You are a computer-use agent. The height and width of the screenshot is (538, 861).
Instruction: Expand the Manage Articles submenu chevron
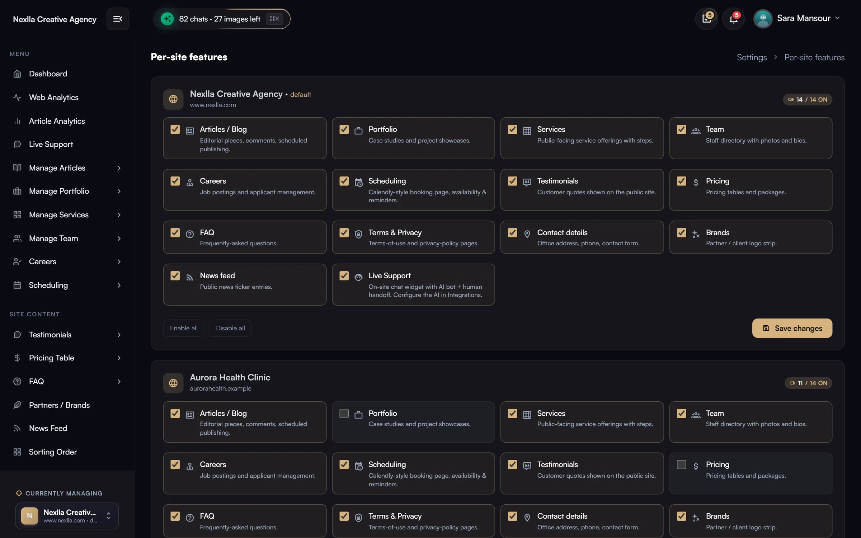pos(119,168)
